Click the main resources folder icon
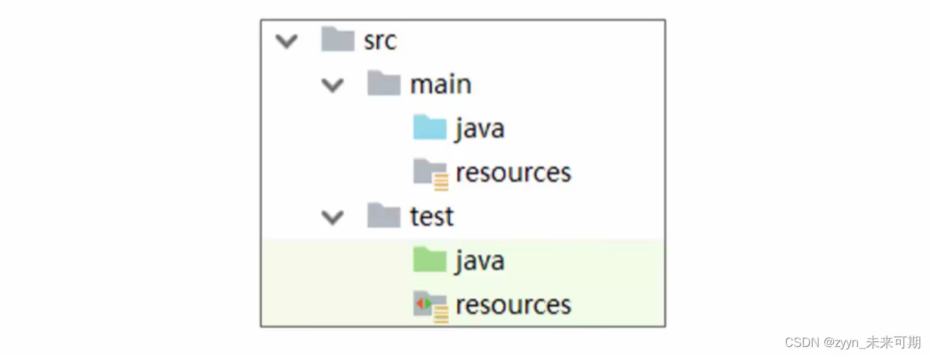This screenshot has width=931, height=356. (431, 174)
